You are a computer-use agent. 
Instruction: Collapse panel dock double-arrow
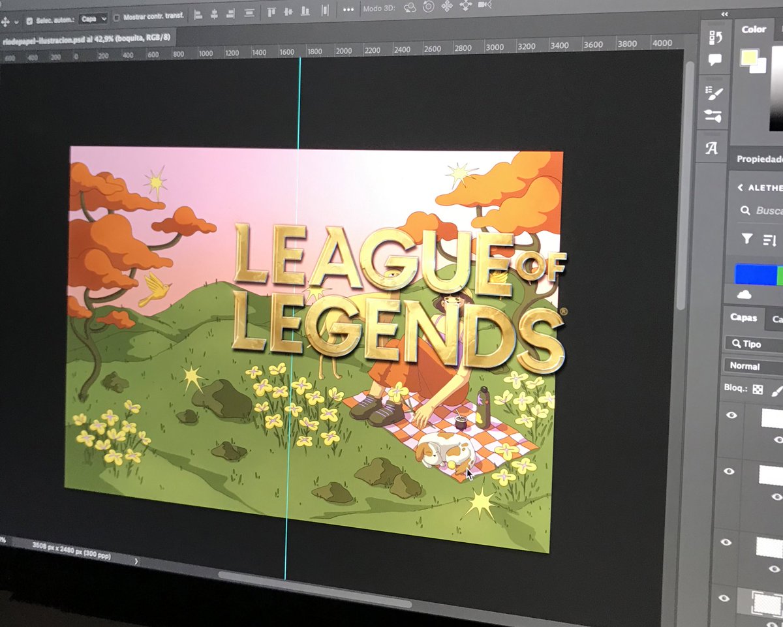click(724, 14)
